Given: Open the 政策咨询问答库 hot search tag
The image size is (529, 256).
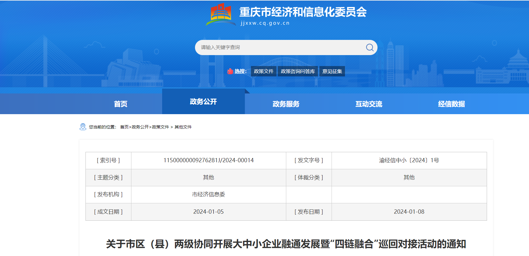Looking at the screenshot, I should [298, 71].
